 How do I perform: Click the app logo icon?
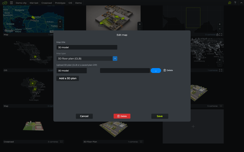(x=5, y=3)
